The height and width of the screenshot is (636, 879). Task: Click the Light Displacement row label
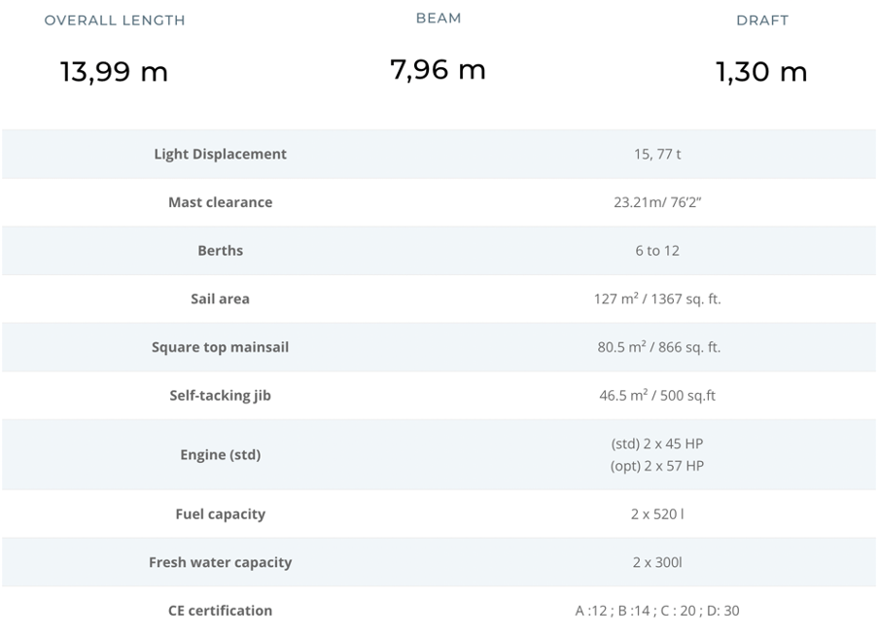pyautogui.click(x=221, y=155)
